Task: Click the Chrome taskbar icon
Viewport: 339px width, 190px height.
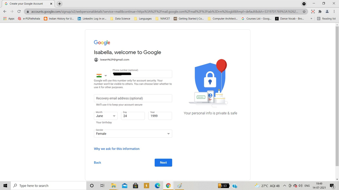Action: point(168,185)
